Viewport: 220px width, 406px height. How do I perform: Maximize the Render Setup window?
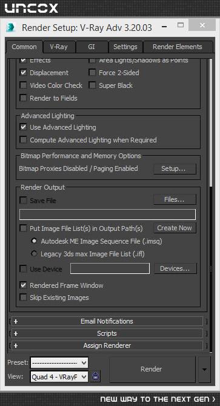click(181, 25)
